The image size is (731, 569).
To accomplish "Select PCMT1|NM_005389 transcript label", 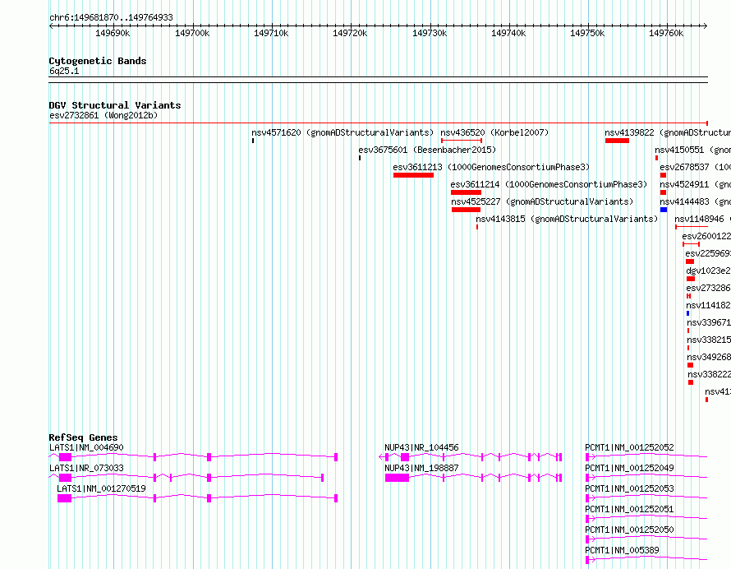I will pyautogui.click(x=622, y=550).
